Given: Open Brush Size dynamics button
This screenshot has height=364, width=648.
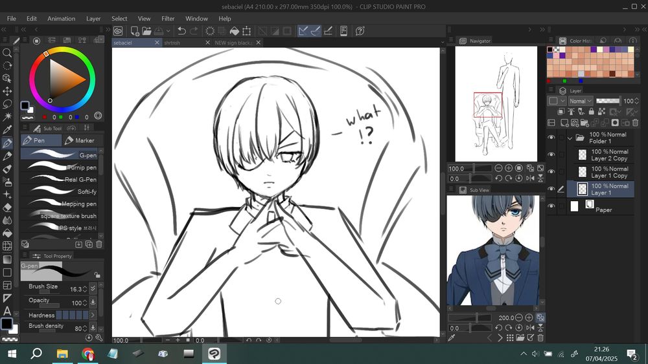Looking at the screenshot, I should (93, 288).
